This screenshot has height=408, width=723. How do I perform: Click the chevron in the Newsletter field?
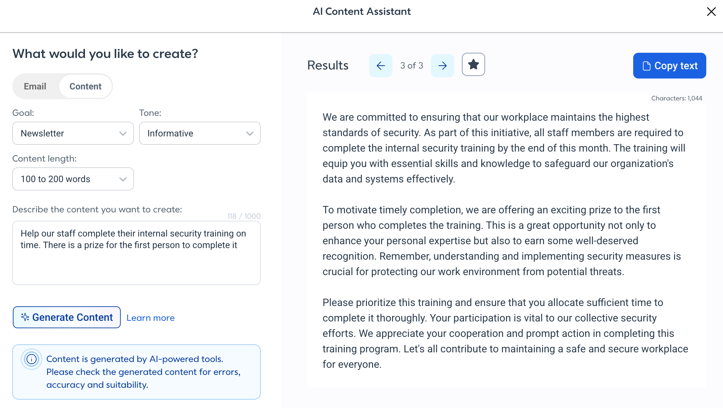tap(123, 134)
